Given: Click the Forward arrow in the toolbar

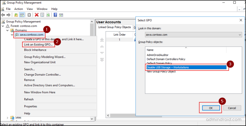Looking at the screenshot, I should [8, 15].
